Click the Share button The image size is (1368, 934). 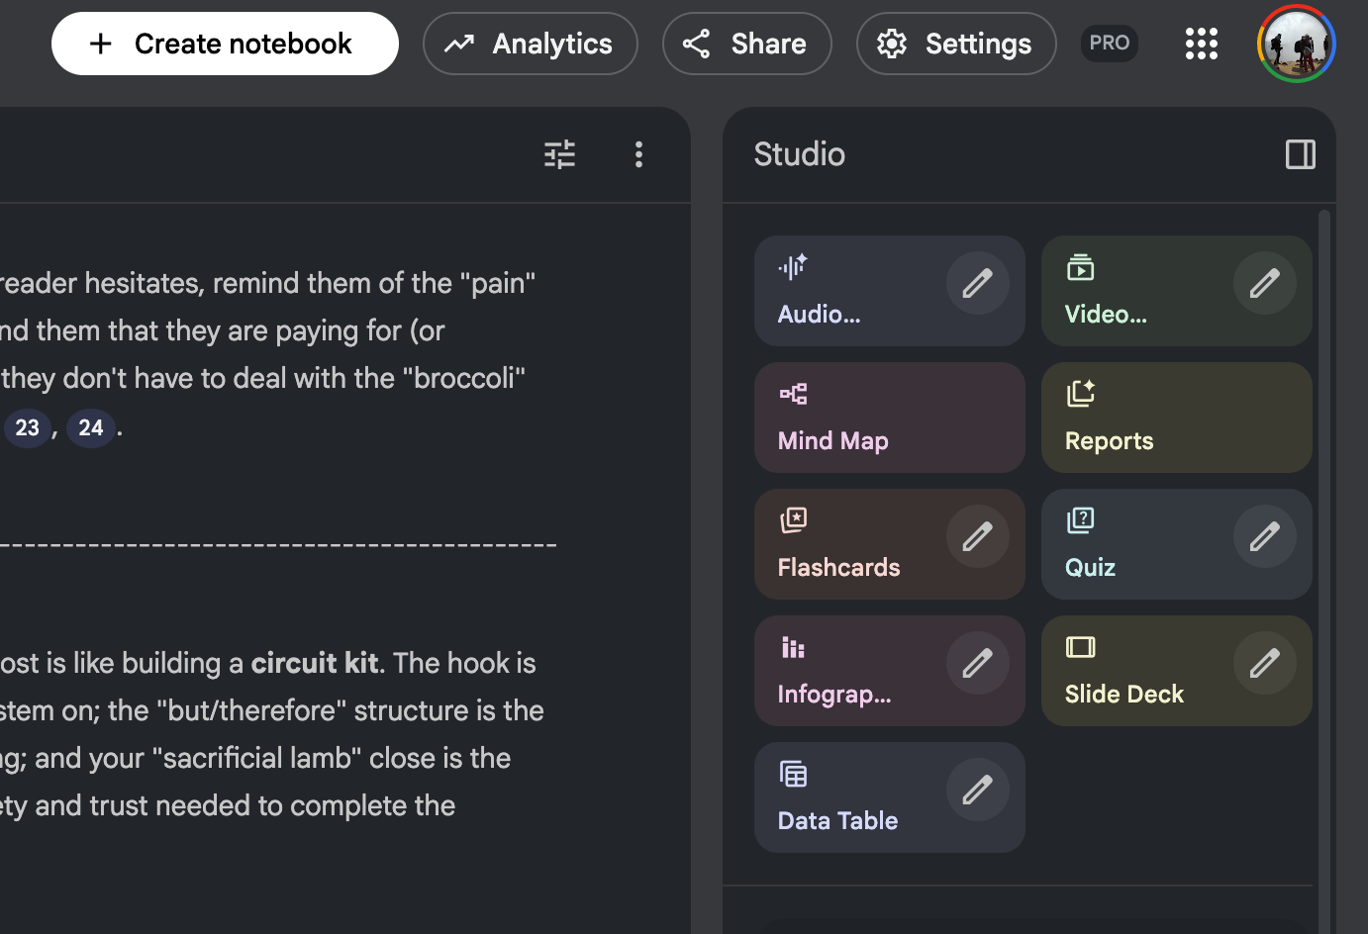(x=746, y=44)
